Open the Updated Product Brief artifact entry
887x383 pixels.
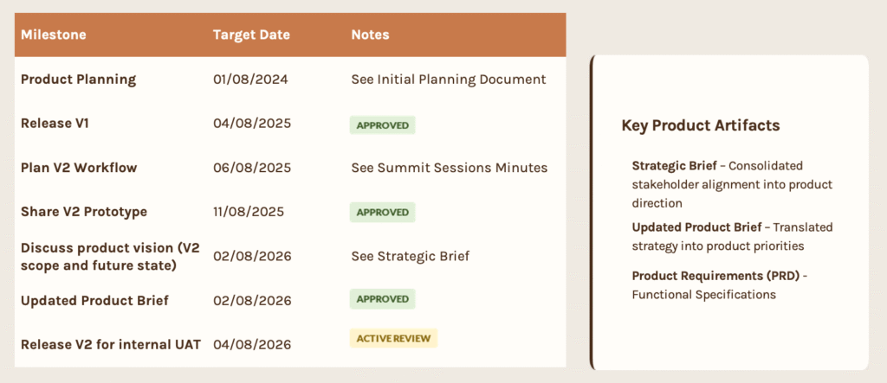732,237
